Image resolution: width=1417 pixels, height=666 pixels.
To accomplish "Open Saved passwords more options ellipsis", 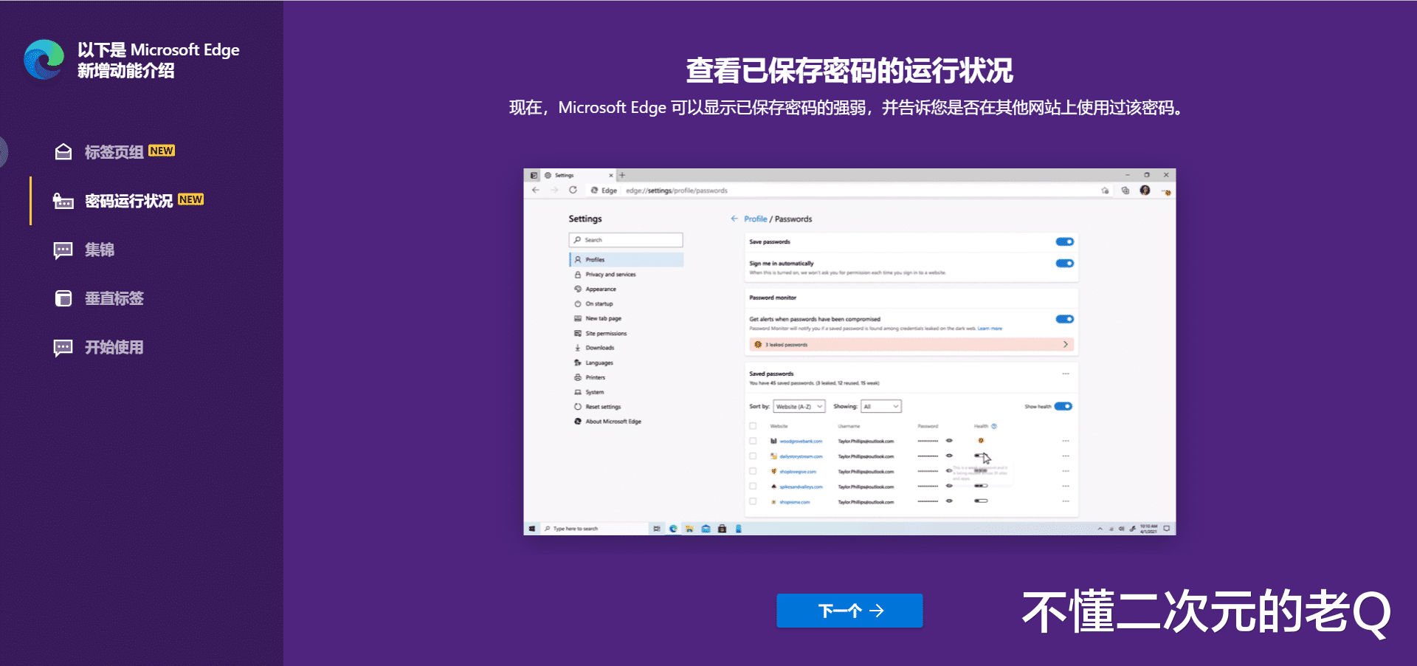I will pyautogui.click(x=1066, y=374).
